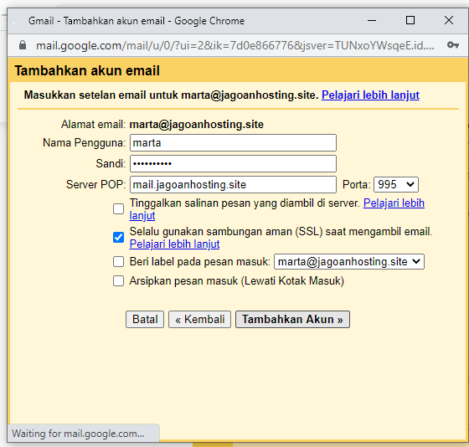Click the lock icon in address bar
The height and width of the screenshot is (447, 469).
click(23, 45)
